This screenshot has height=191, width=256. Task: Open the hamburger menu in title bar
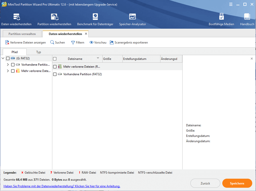(231, 5)
